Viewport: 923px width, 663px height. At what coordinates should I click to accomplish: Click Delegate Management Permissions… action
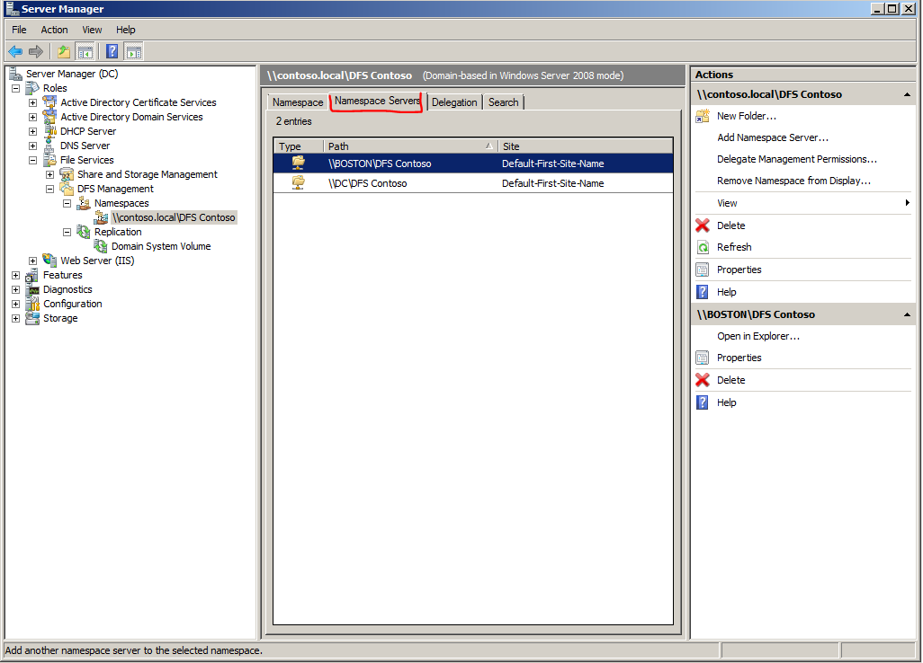(x=796, y=159)
